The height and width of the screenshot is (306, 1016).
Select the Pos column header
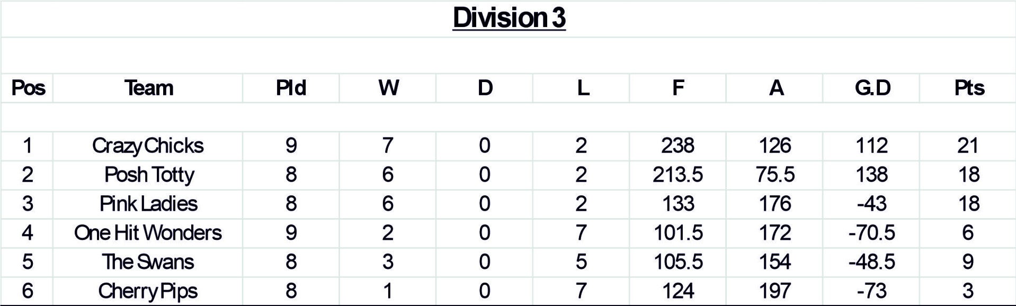(28, 88)
